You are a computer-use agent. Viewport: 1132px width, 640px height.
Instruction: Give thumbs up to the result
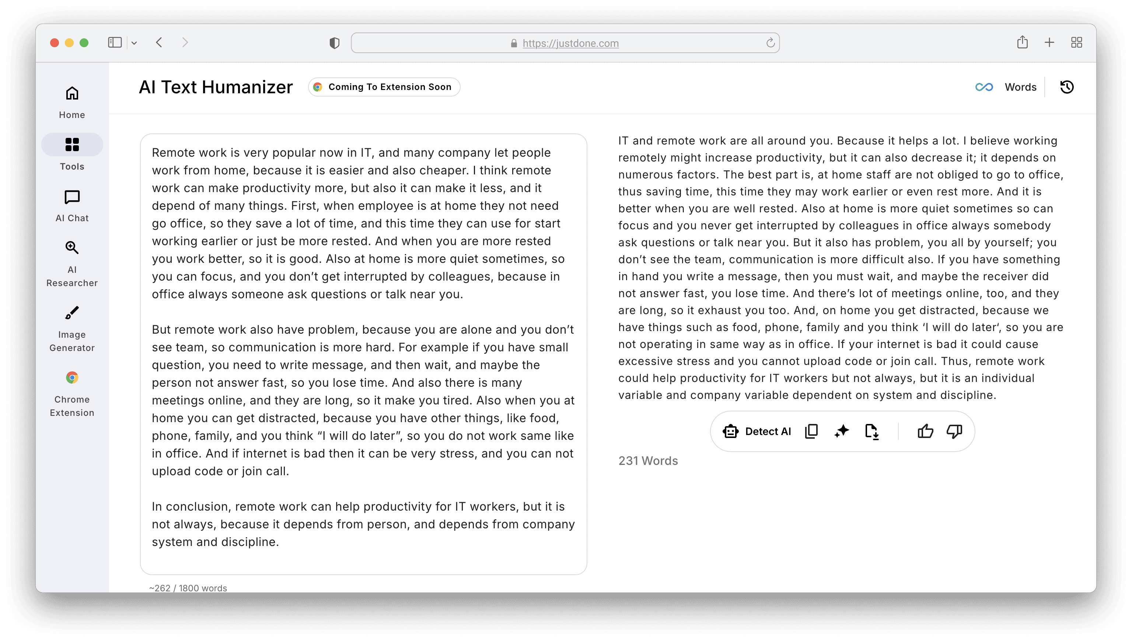926,431
